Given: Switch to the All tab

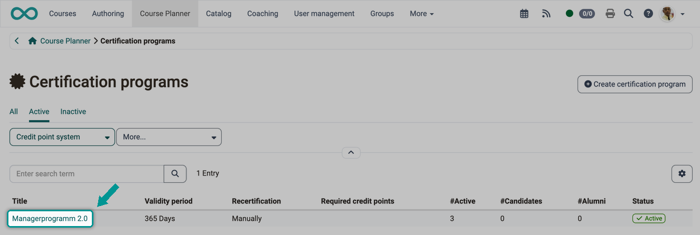Looking at the screenshot, I should click(x=14, y=112).
